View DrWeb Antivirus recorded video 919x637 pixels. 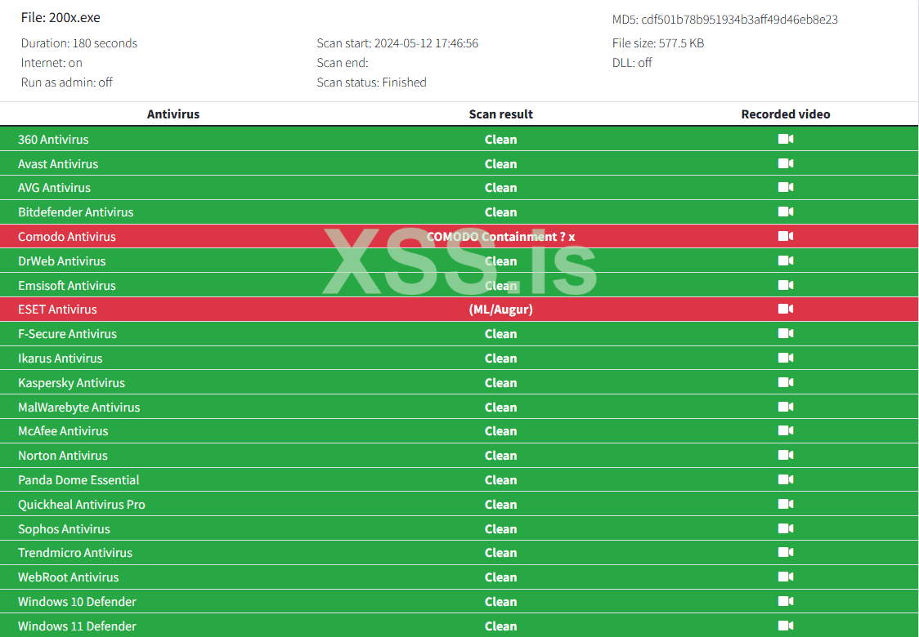click(786, 261)
